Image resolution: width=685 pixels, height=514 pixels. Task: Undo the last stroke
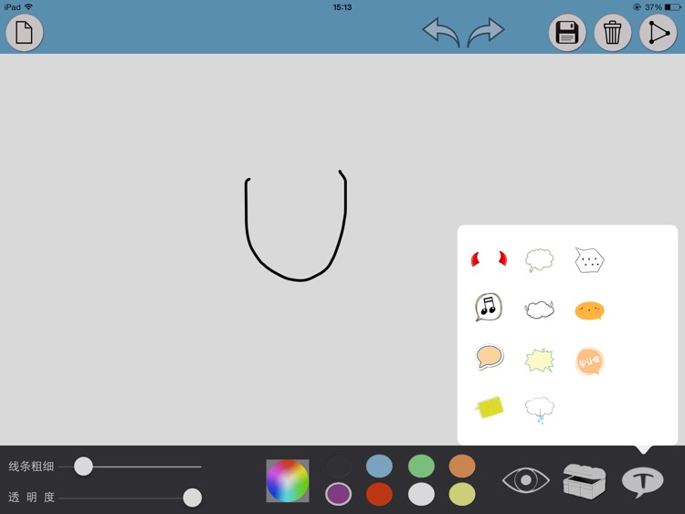pos(441,32)
